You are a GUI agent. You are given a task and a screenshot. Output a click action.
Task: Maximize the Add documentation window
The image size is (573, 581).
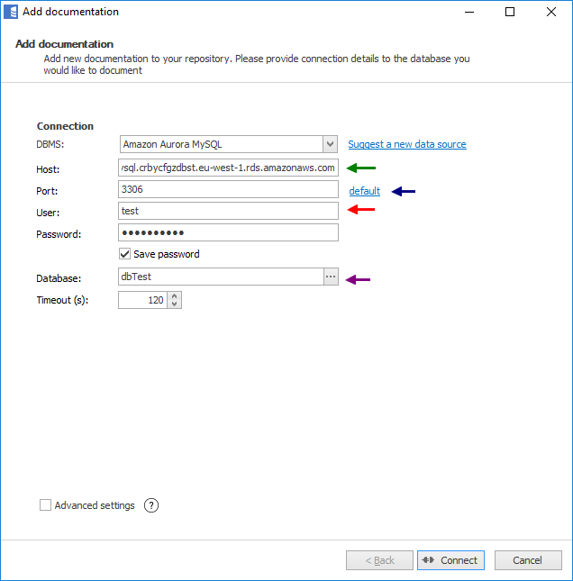pos(510,12)
